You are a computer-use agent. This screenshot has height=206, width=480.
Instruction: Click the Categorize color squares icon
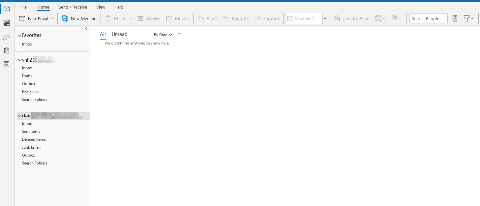point(378,19)
